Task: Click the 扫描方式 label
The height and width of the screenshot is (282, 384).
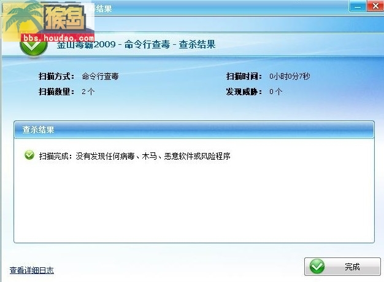Action: tap(56, 76)
